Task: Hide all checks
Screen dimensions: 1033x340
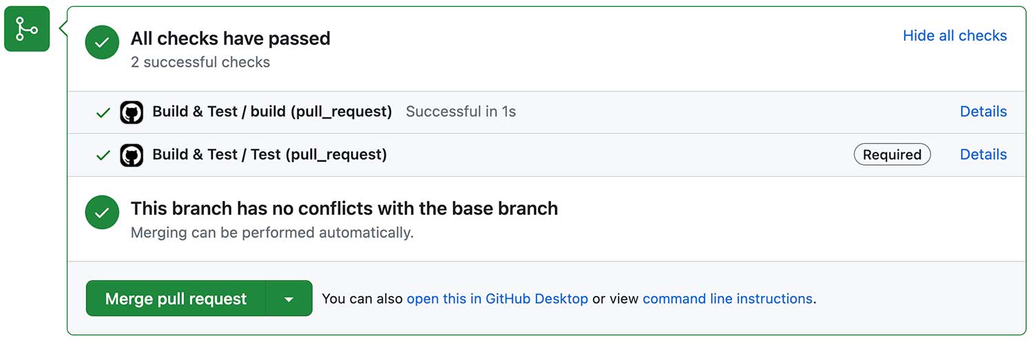Action: click(x=954, y=36)
